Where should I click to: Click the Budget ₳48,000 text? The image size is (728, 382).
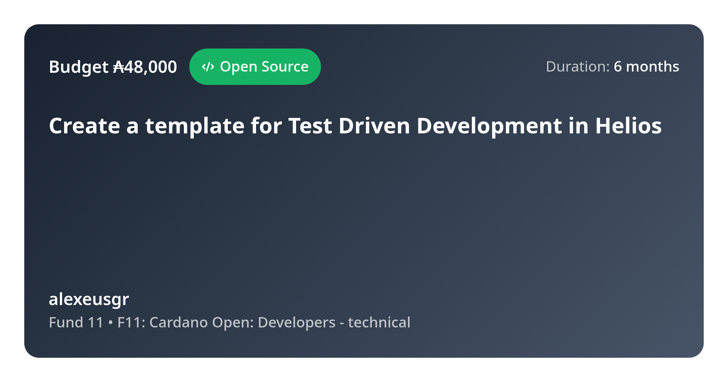113,67
